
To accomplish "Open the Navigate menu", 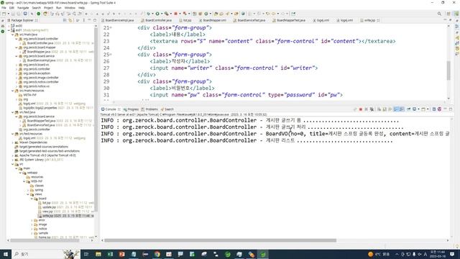I will [x=23, y=8].
